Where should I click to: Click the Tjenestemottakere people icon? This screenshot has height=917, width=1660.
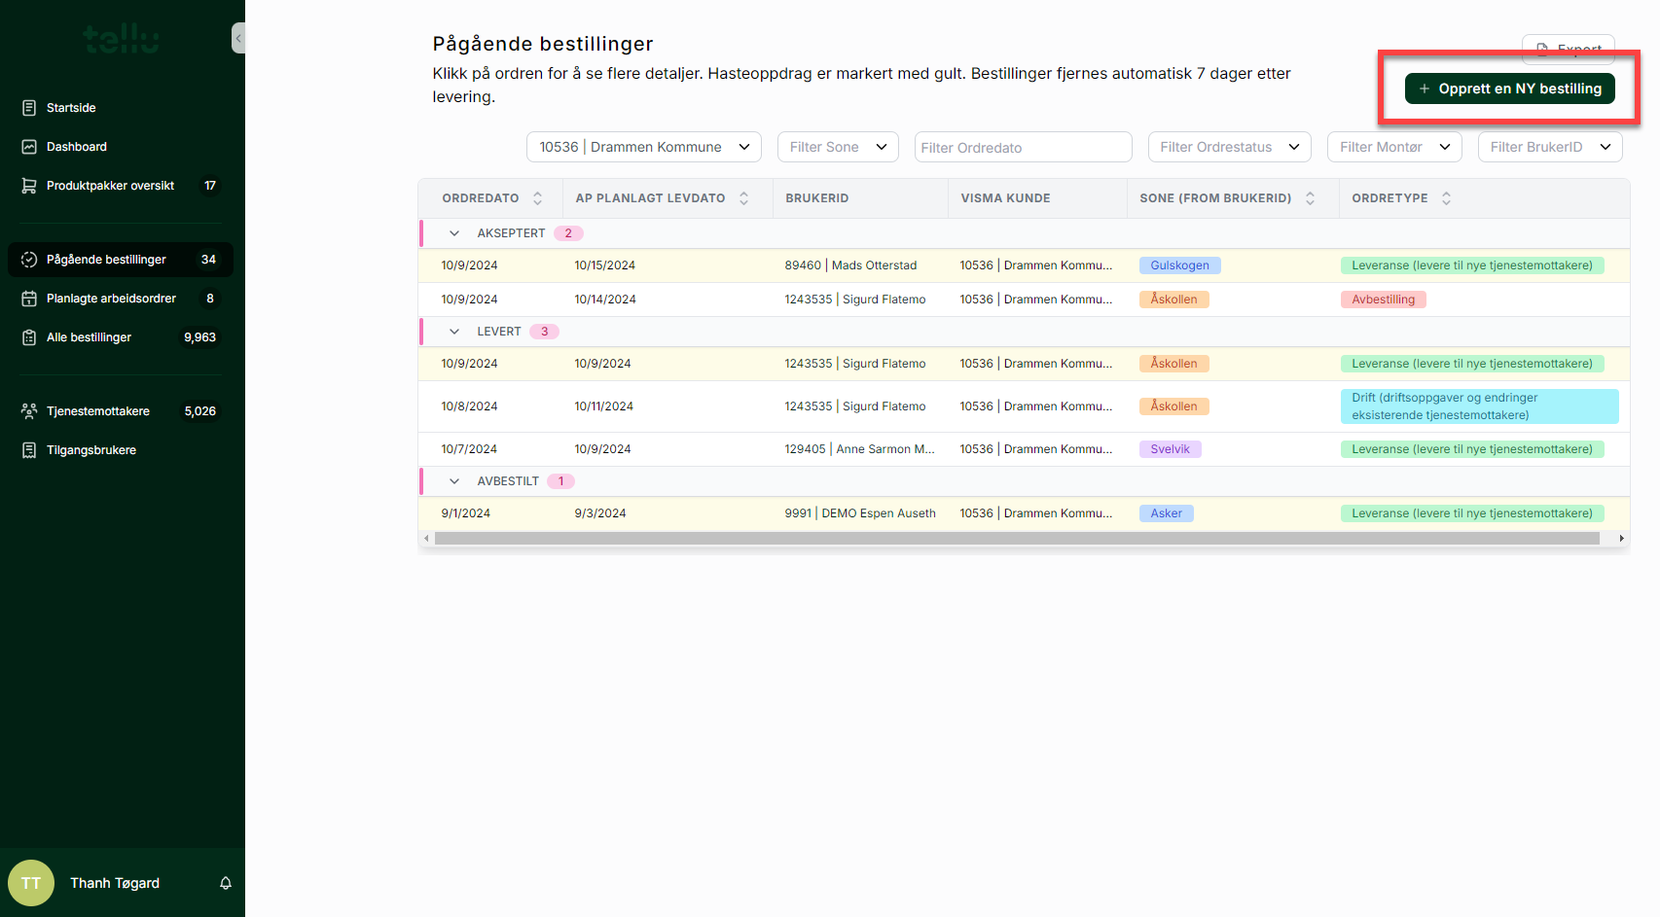pos(29,411)
